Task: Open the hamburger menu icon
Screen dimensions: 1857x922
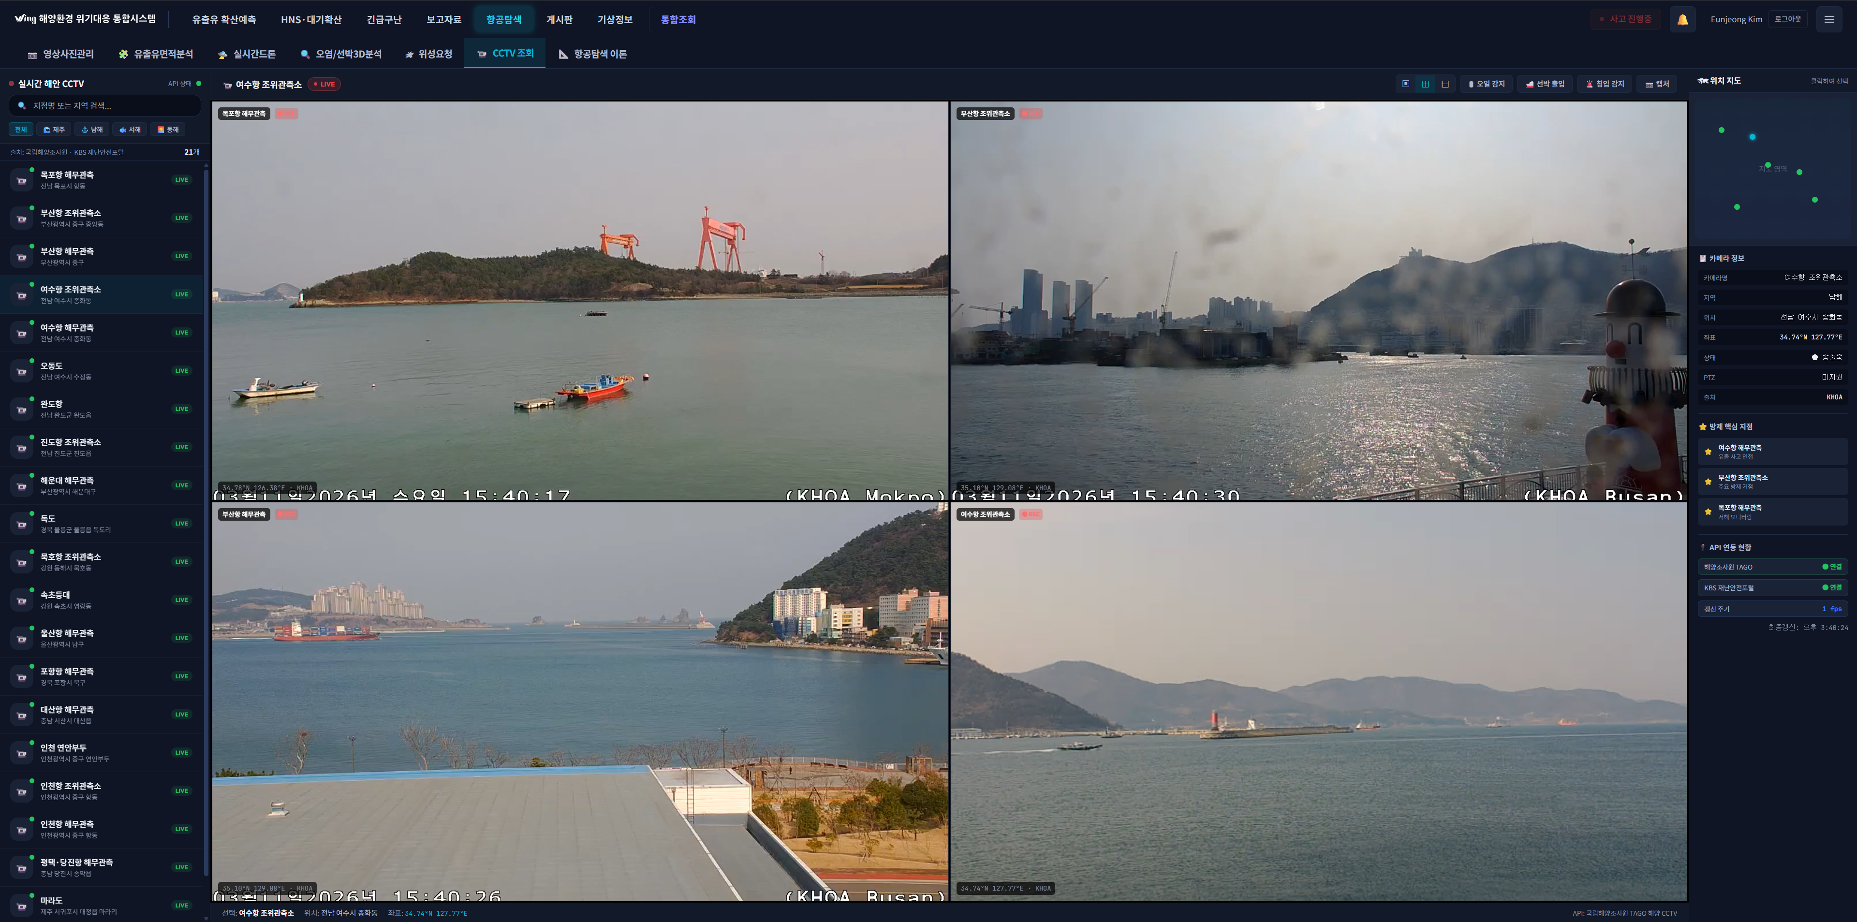Action: pos(1829,19)
